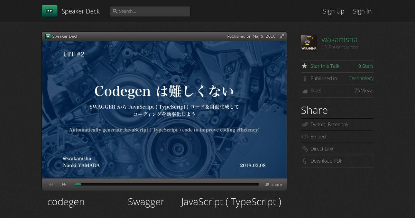Select the 13 Presentations text
Screen dimensions: 415x218
click(340, 47)
